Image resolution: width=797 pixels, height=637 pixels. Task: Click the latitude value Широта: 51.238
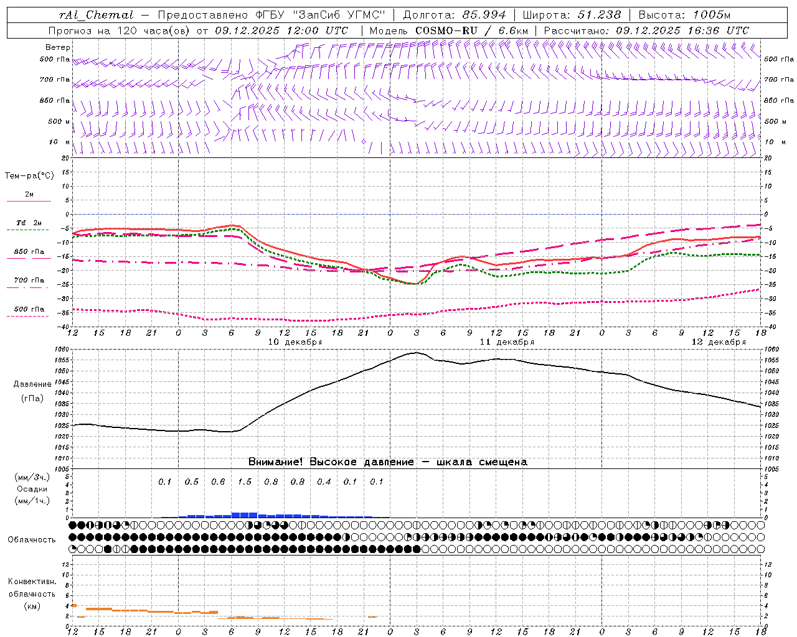(x=572, y=15)
